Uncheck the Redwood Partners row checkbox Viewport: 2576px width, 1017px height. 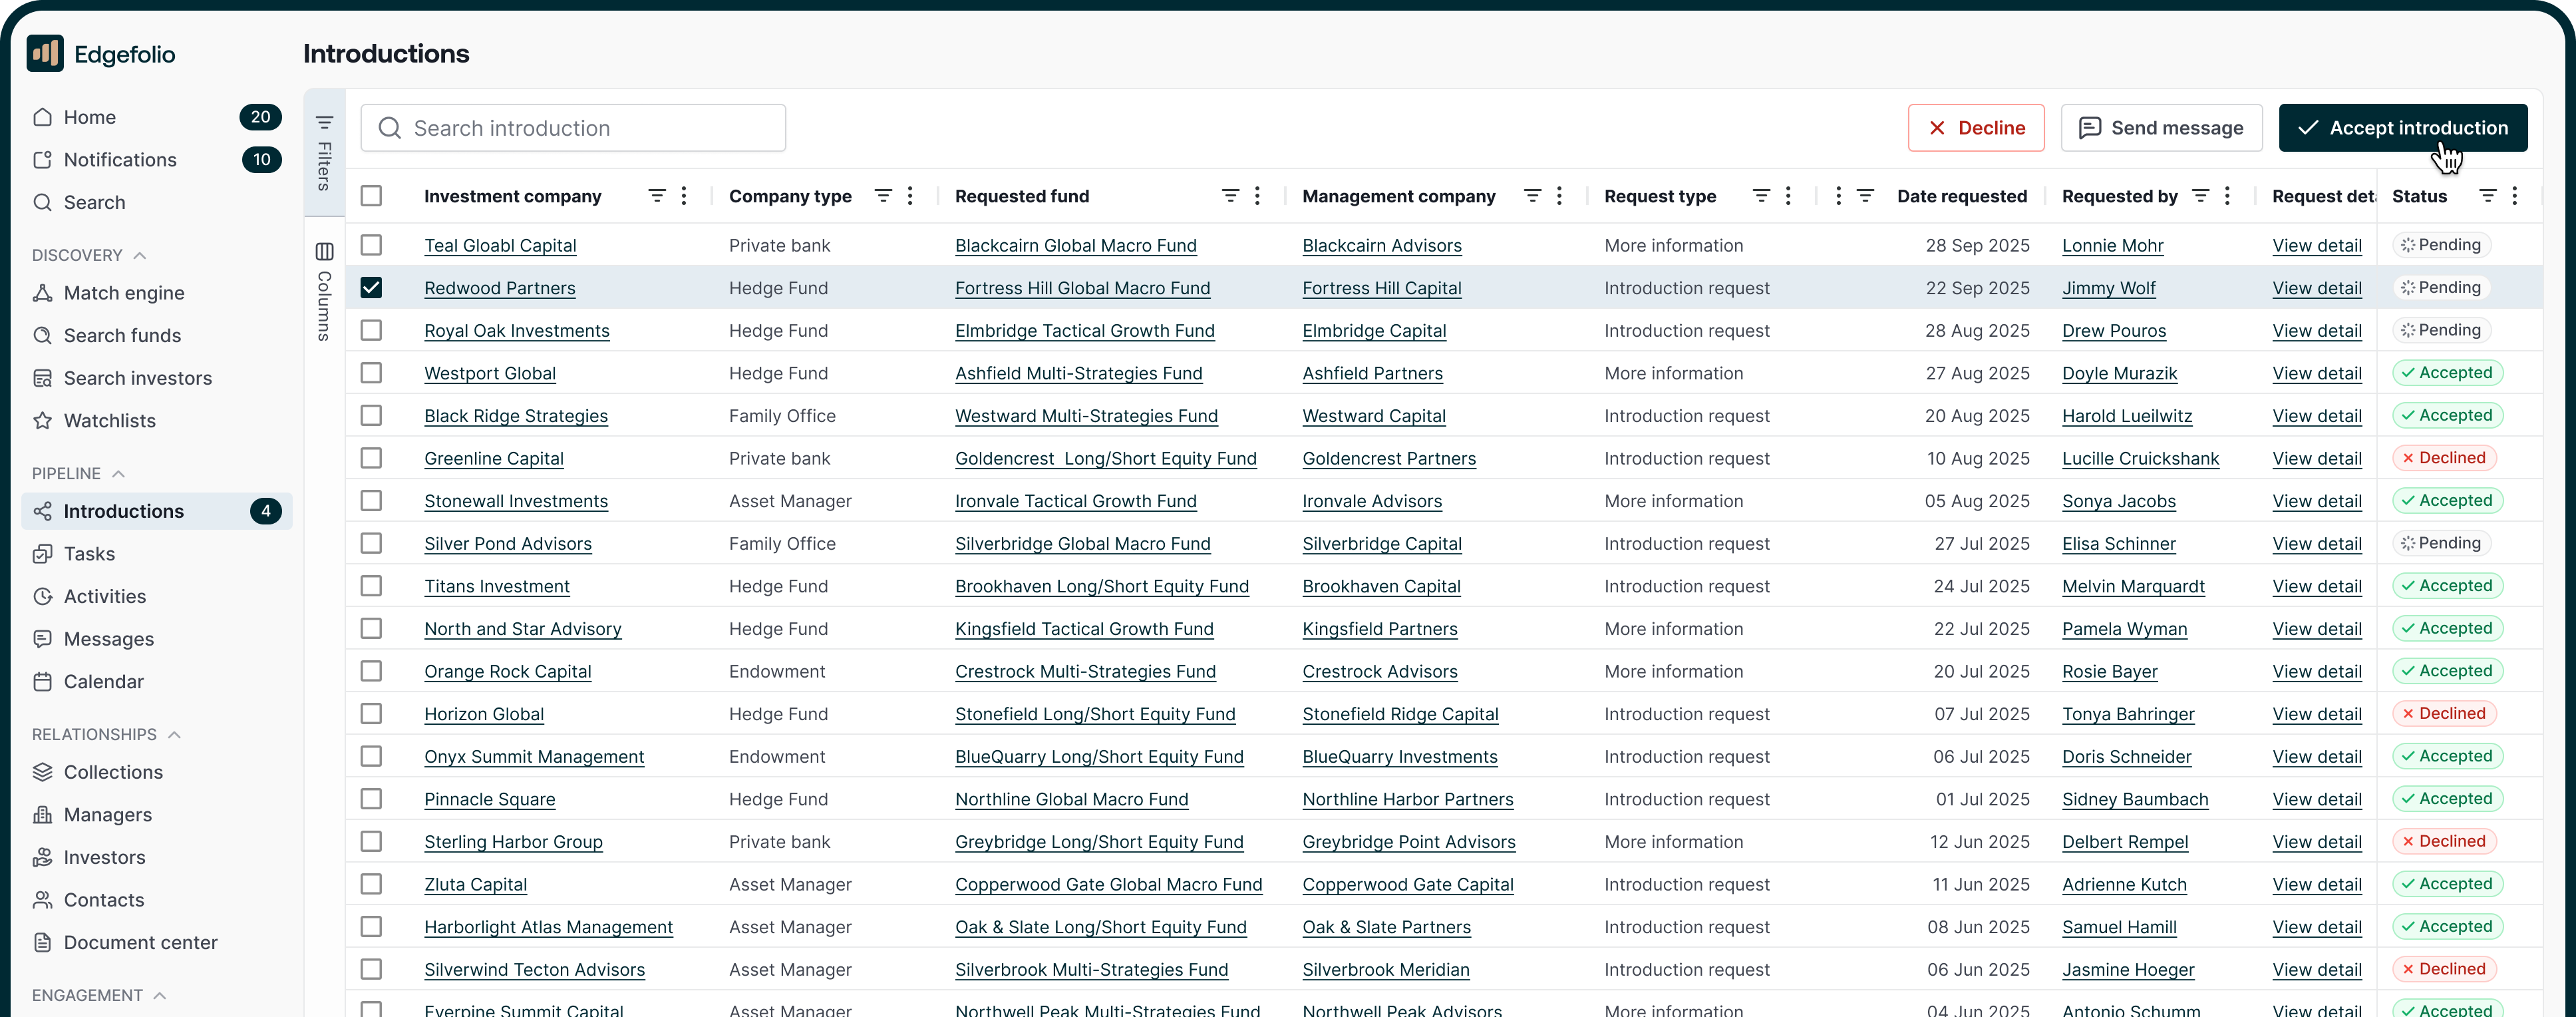[372, 287]
